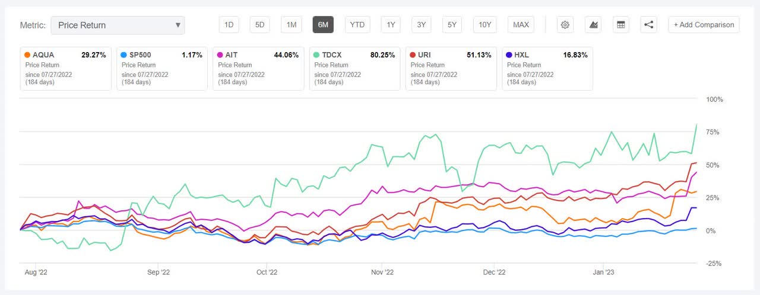Click the HXL purple legend dot

click(x=509, y=55)
